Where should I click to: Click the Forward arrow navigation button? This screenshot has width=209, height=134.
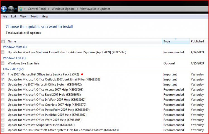point(11,9)
